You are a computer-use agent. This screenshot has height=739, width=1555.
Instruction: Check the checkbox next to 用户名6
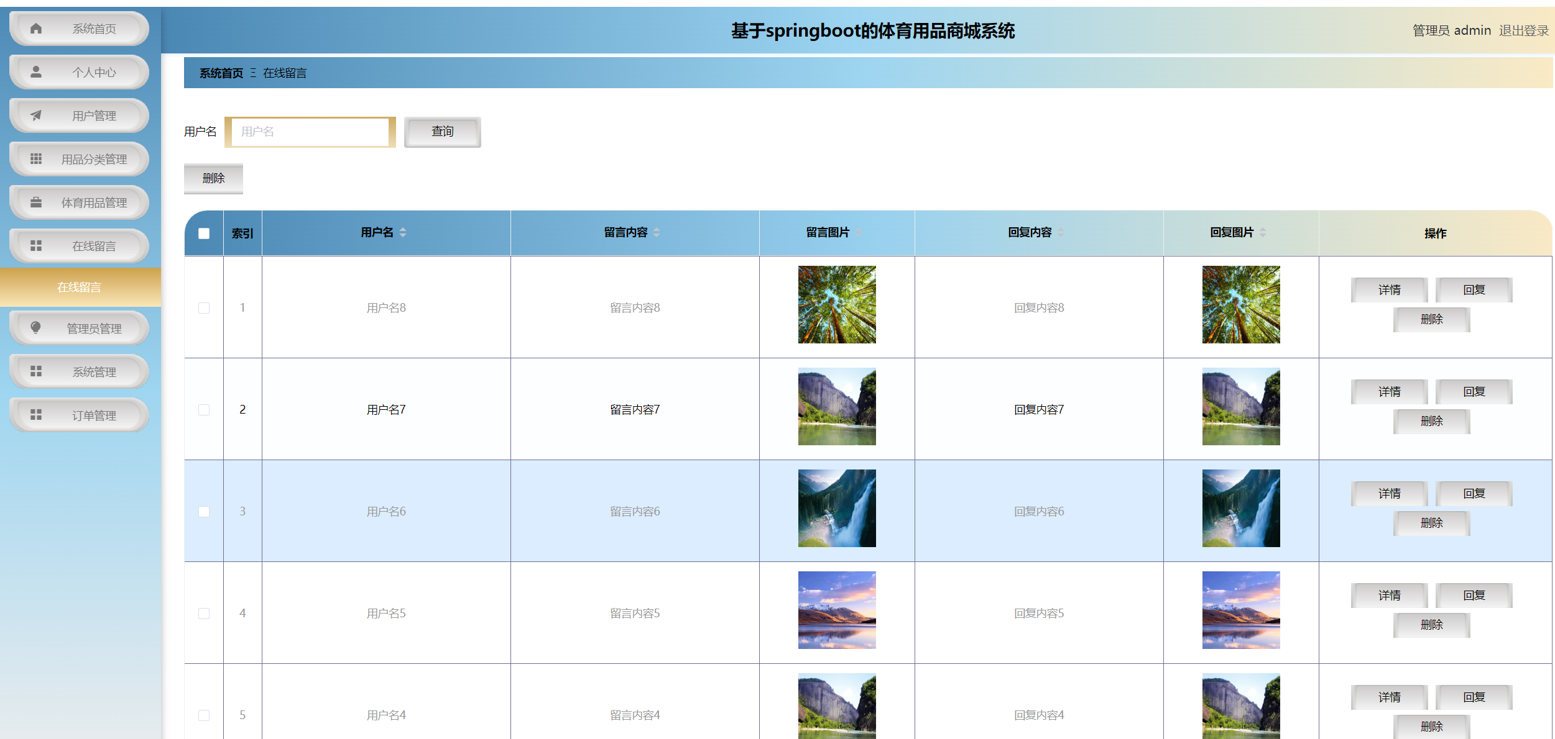(203, 510)
